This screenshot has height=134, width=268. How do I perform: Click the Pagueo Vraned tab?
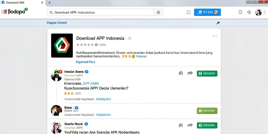[57, 23]
